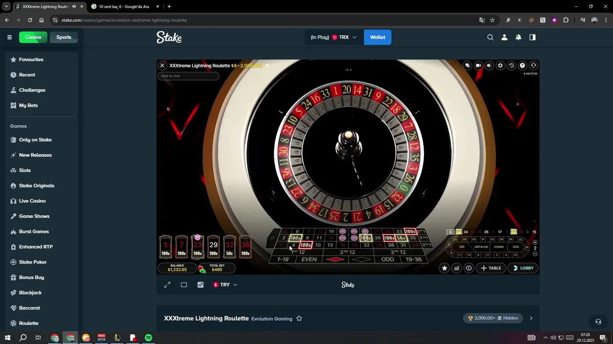
Task: Add another table with +TABLE button
Action: click(491, 268)
